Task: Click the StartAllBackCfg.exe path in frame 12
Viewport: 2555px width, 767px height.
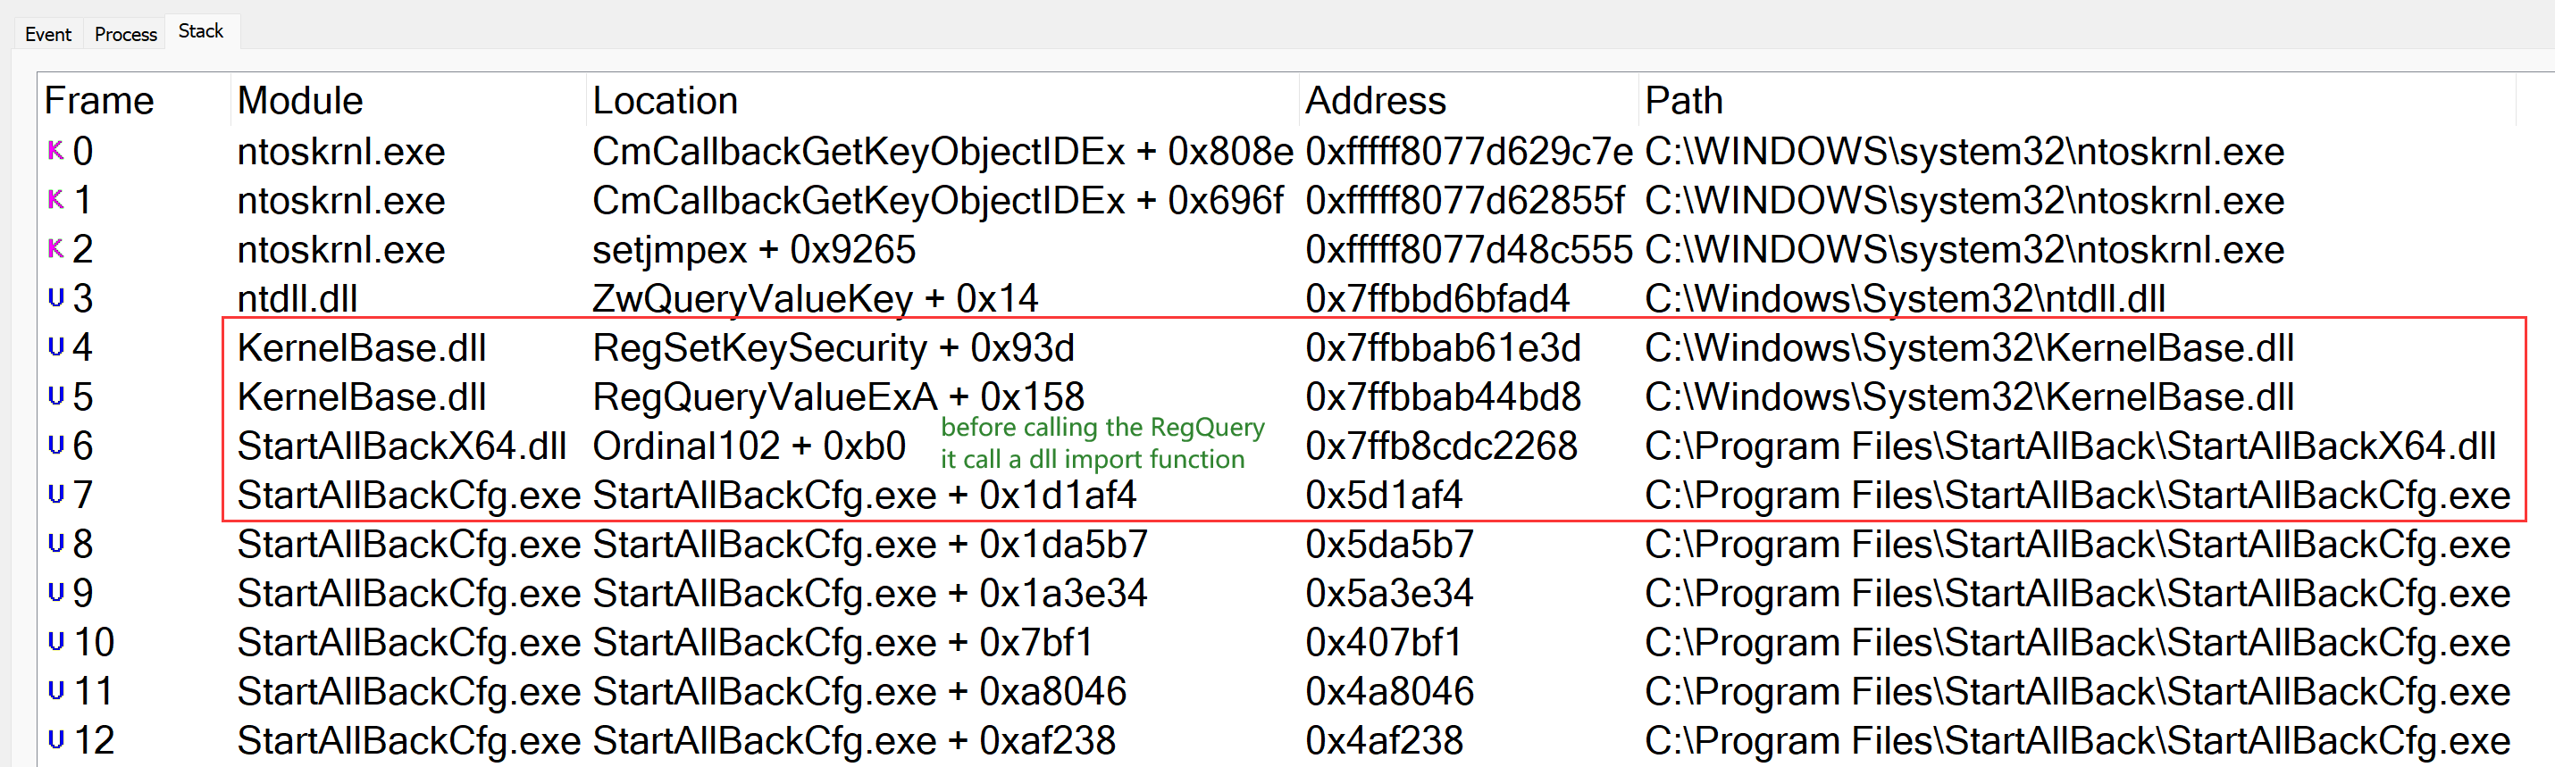Action: [x=2077, y=740]
